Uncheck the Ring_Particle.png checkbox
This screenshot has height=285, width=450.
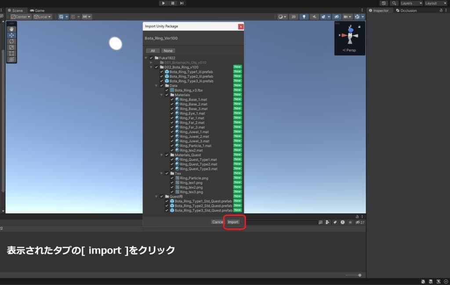coord(172,178)
